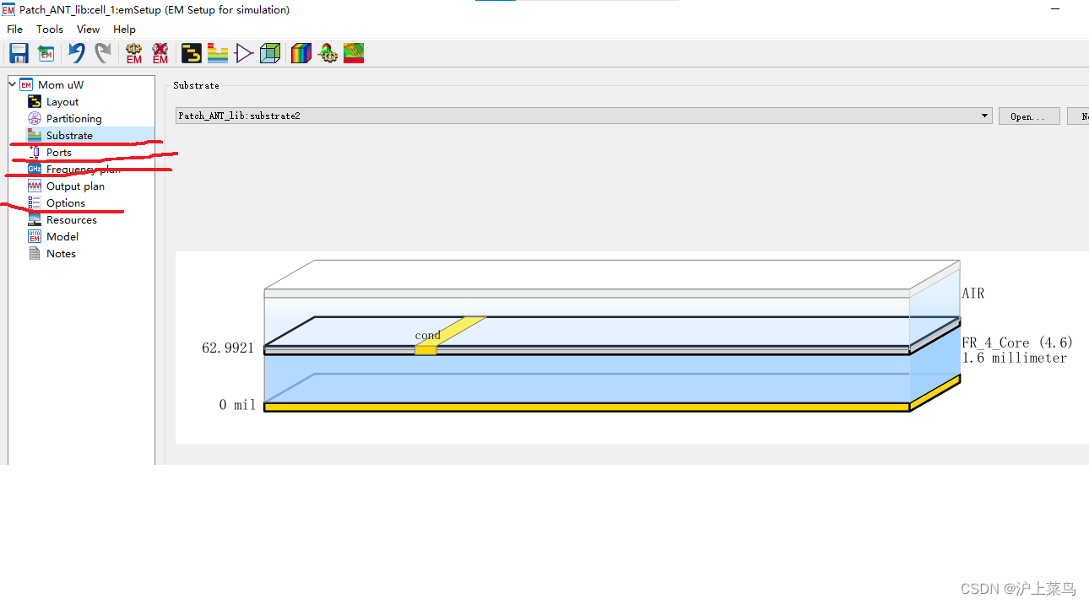The width and height of the screenshot is (1089, 604).
Task: Open the Help menu
Action: tap(124, 29)
